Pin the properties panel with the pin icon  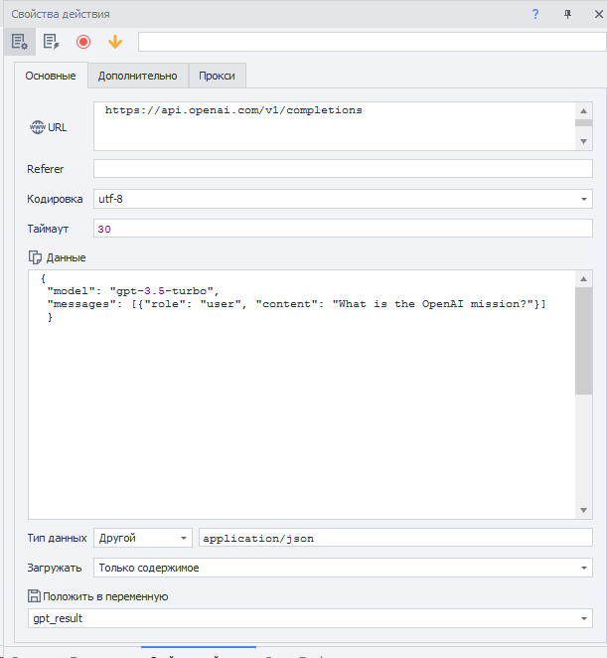(567, 14)
